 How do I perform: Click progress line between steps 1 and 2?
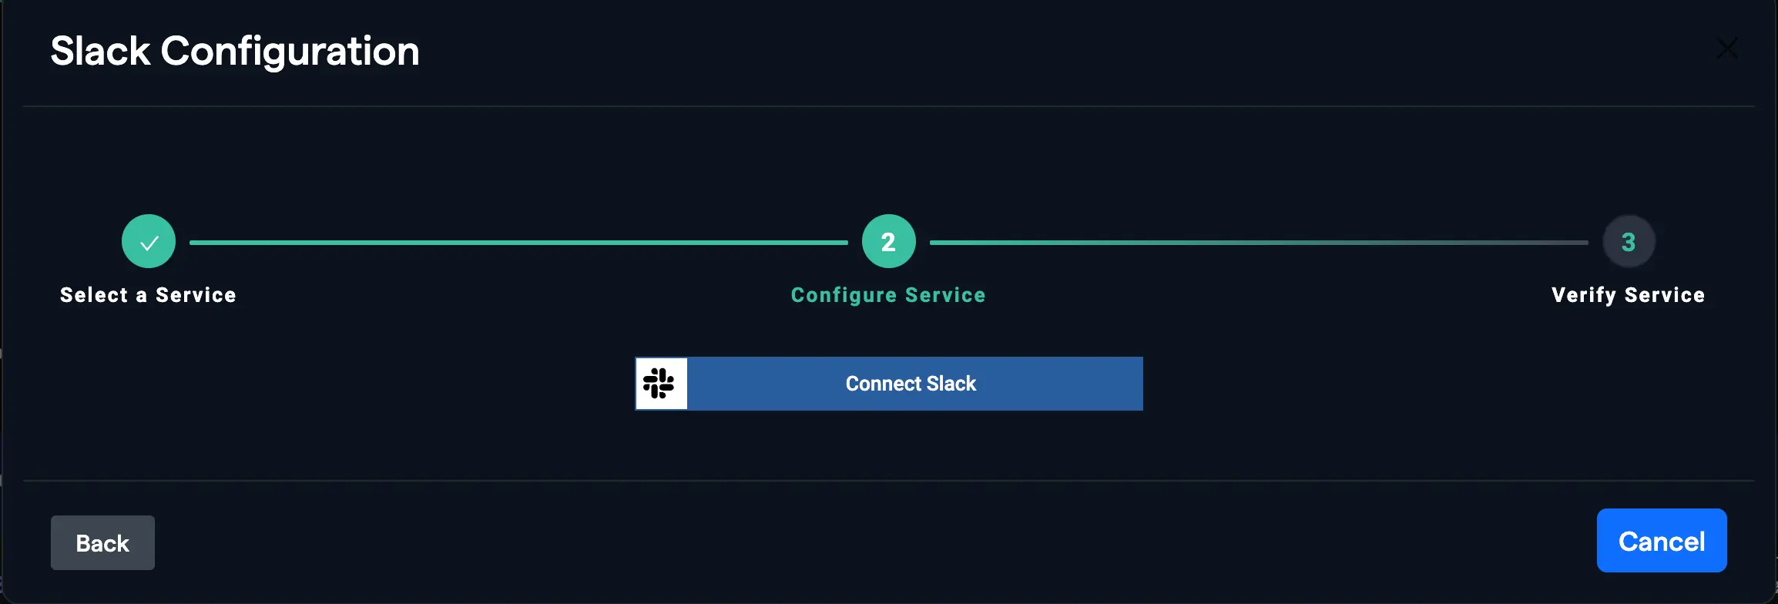coord(518,243)
